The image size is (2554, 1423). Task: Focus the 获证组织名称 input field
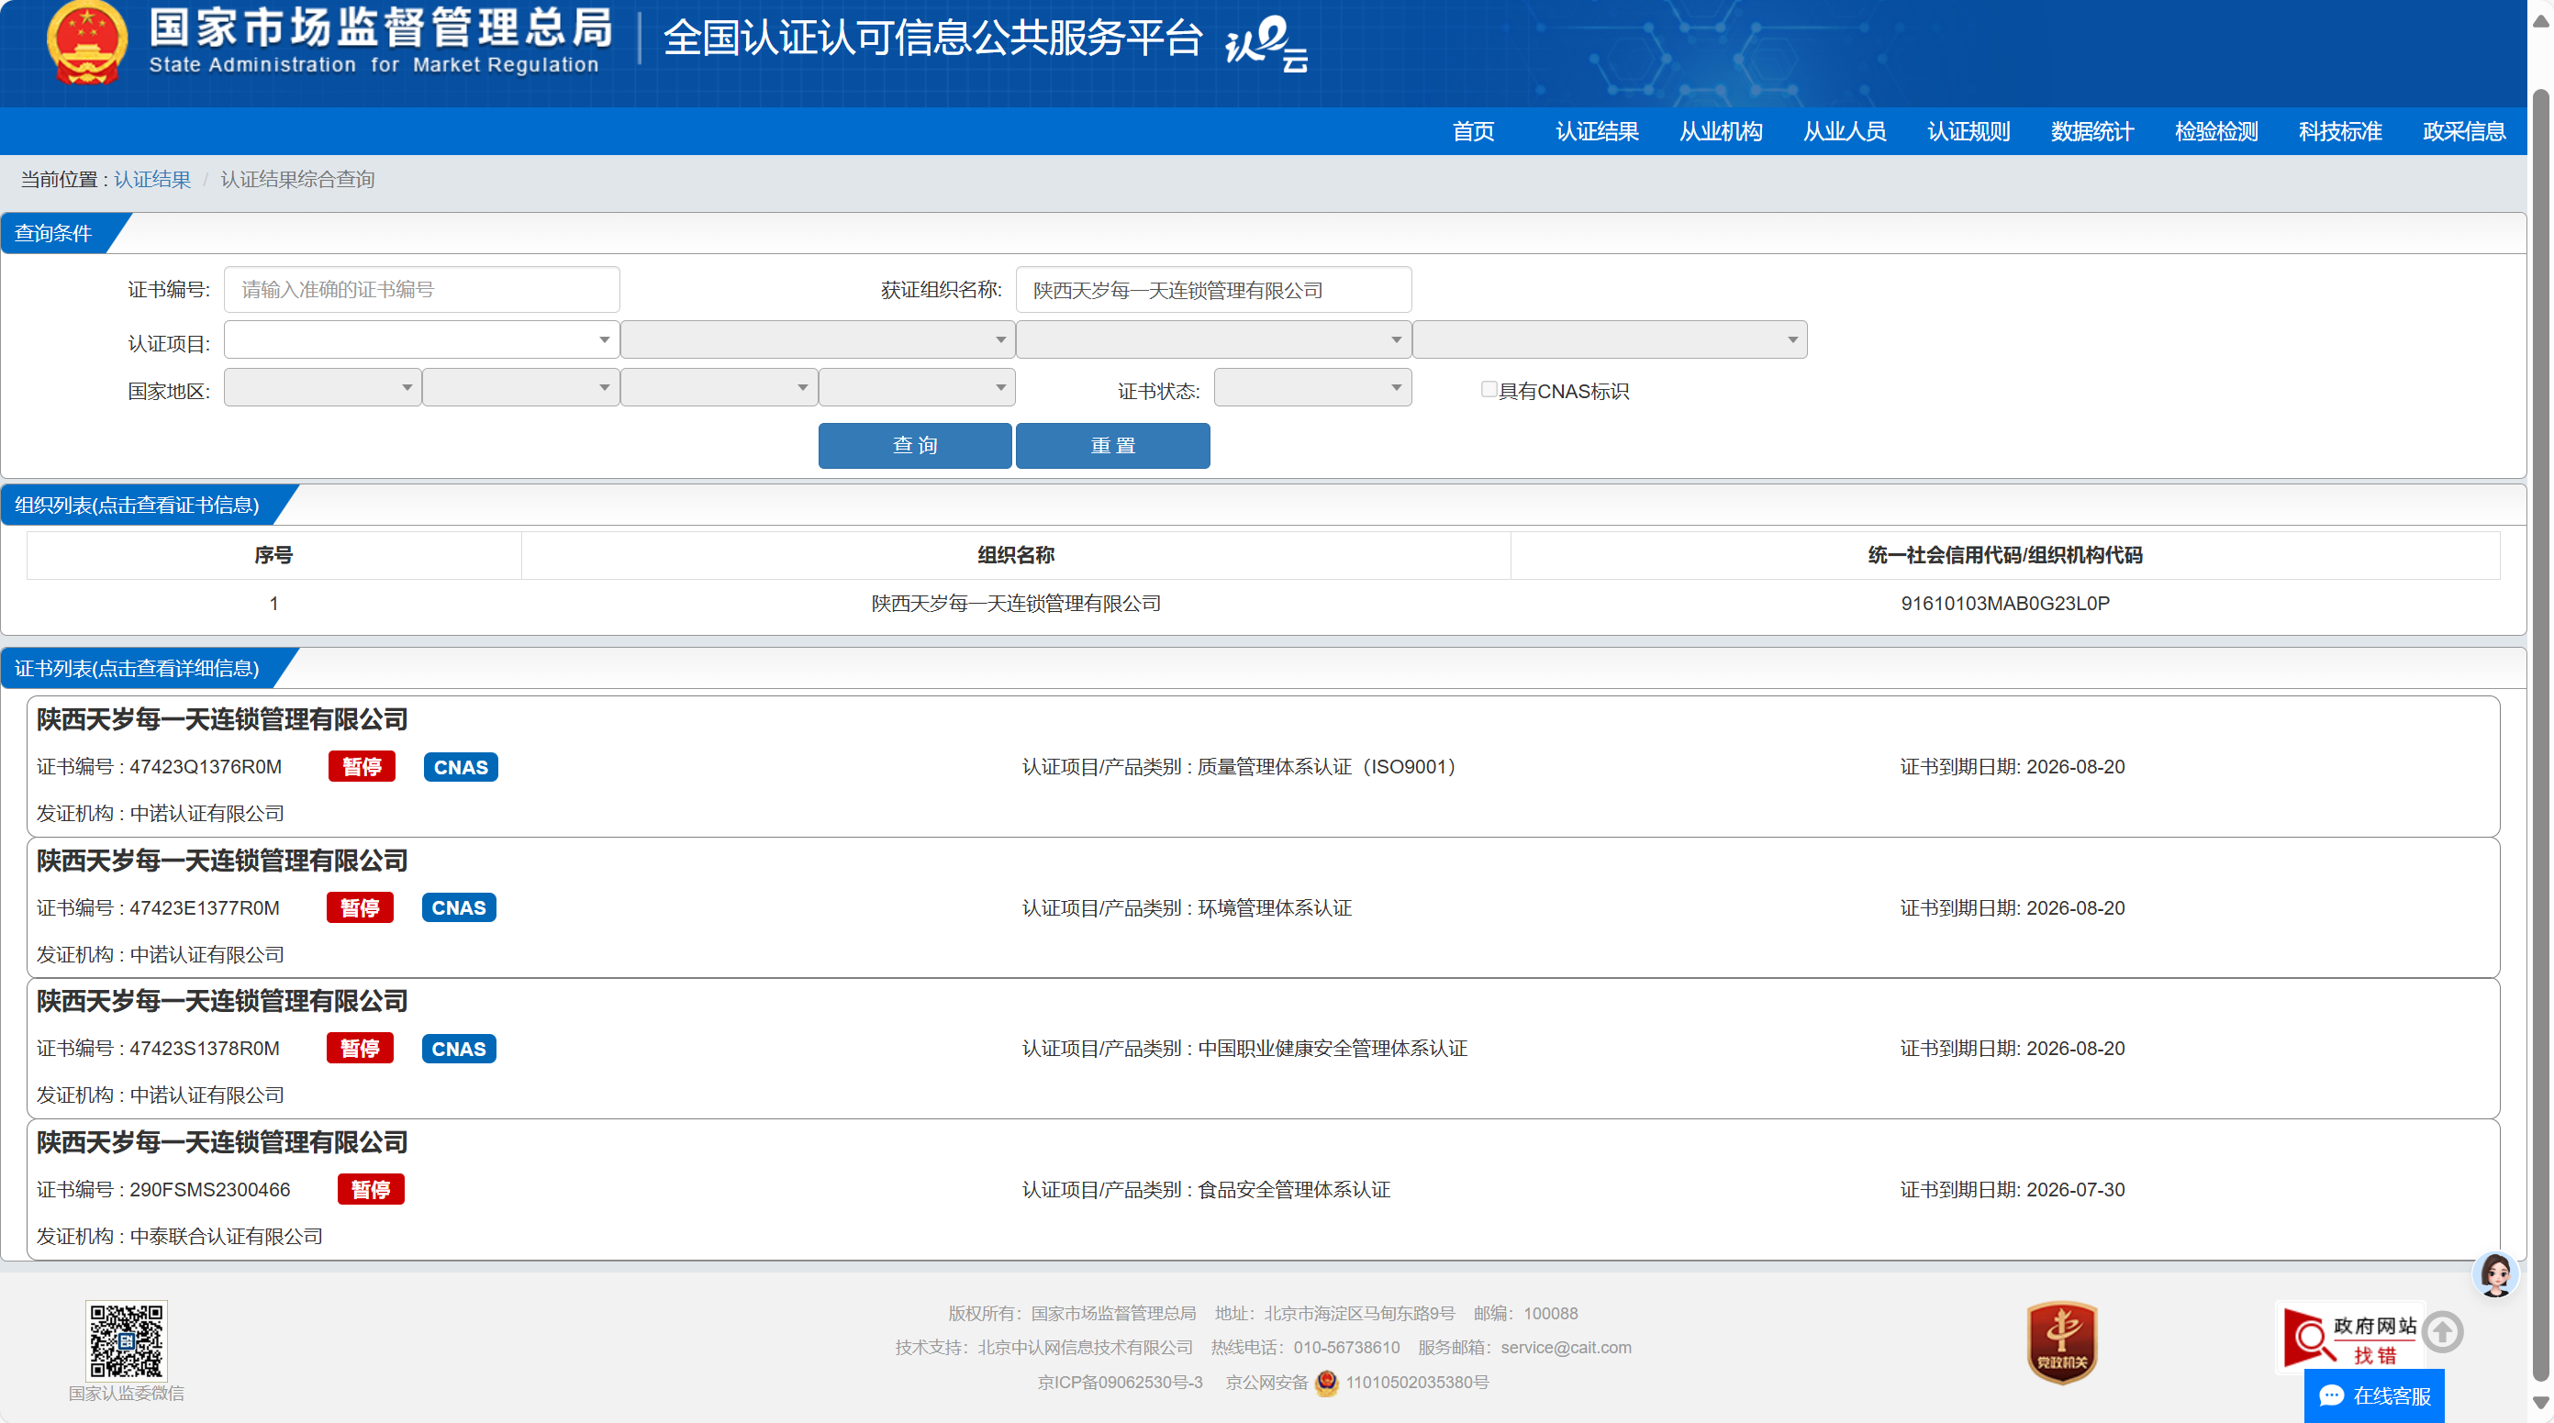(1213, 289)
